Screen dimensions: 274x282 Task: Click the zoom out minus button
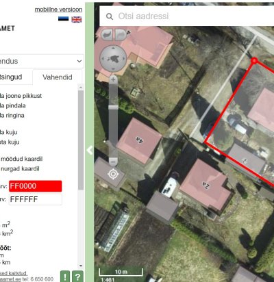pyautogui.click(x=113, y=162)
